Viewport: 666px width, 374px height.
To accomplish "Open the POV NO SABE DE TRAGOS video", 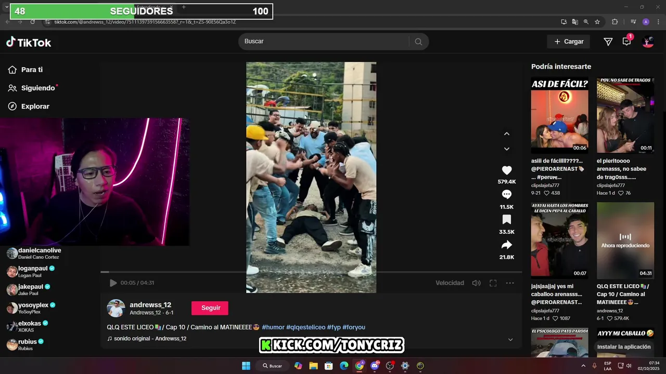I will [x=625, y=115].
